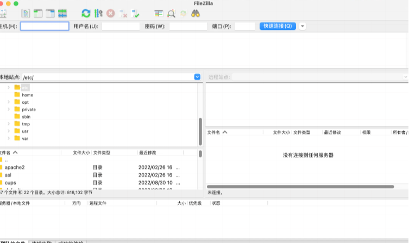The width and height of the screenshot is (409, 243).
Task: Open the Site Manager icon
Action: pyautogui.click(x=3, y=13)
